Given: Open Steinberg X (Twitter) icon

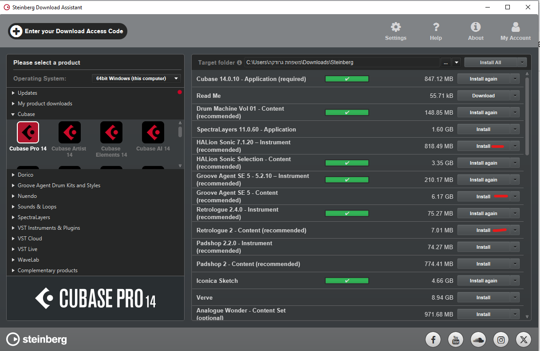Looking at the screenshot, I should pyautogui.click(x=524, y=339).
